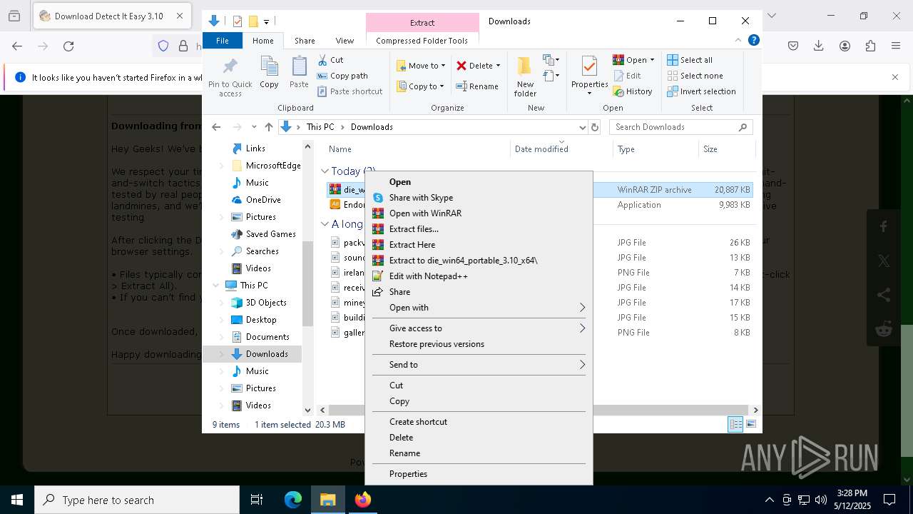Switch to the Share ribbon tab
This screenshot has width=913, height=514.
click(x=305, y=41)
